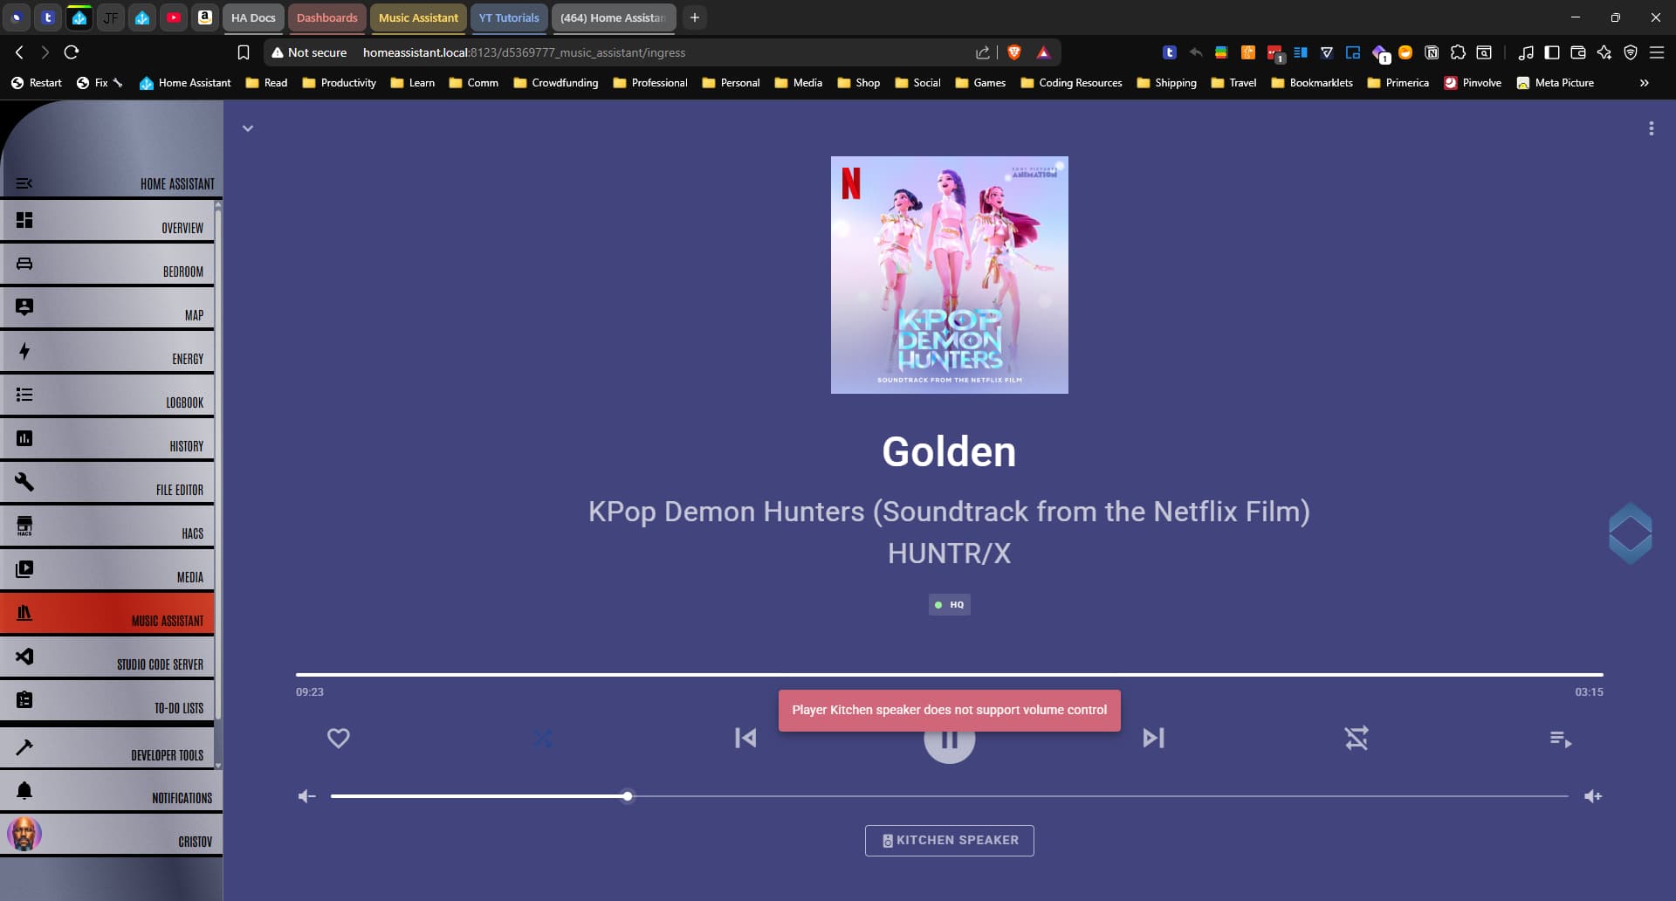
Task: Click the song progress bar
Action: (949, 674)
